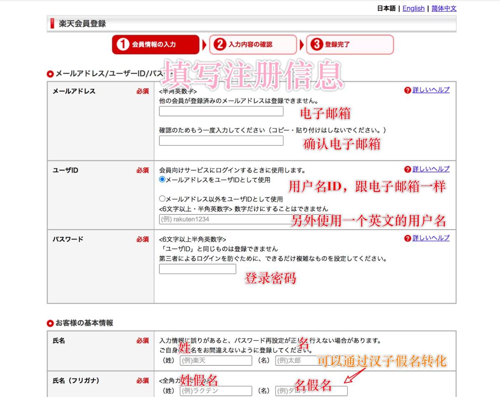Click the <6文字以上半角英数字> password hint

[x=192, y=240]
